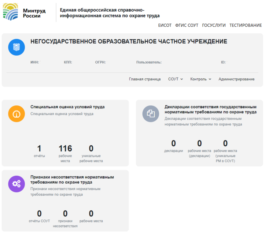The height and width of the screenshot is (236, 269).
Task: Click the Пользователь label
Action: (149, 62)
